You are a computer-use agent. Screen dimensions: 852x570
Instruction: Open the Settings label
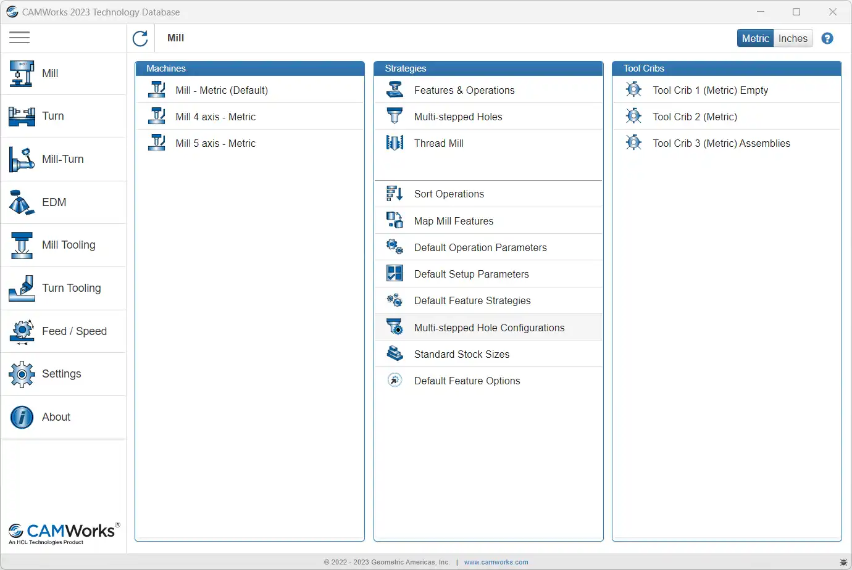coord(62,374)
